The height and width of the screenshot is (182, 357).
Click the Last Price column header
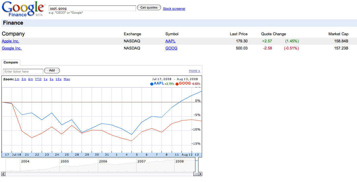click(x=239, y=34)
